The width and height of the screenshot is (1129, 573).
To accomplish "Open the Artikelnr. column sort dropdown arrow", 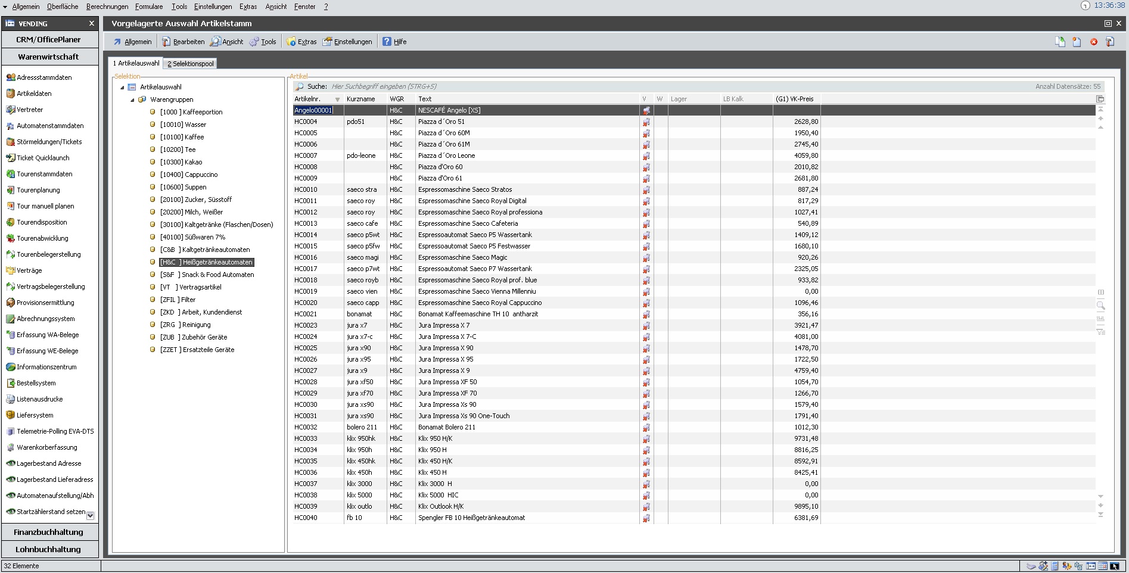I will [337, 99].
